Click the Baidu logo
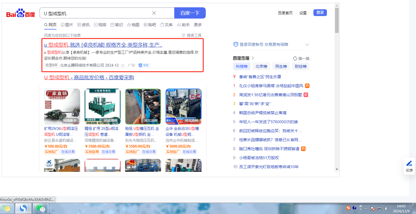This screenshot has width=416, height=214. coord(21,13)
